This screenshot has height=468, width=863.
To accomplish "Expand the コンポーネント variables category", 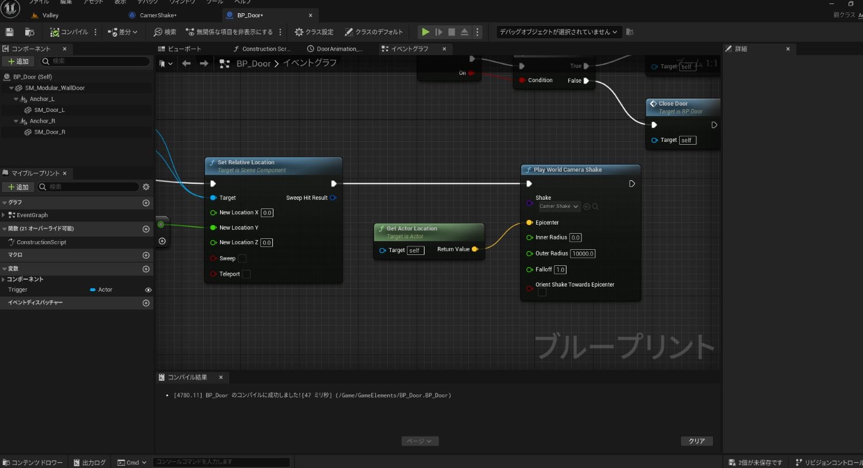I will tap(3, 280).
